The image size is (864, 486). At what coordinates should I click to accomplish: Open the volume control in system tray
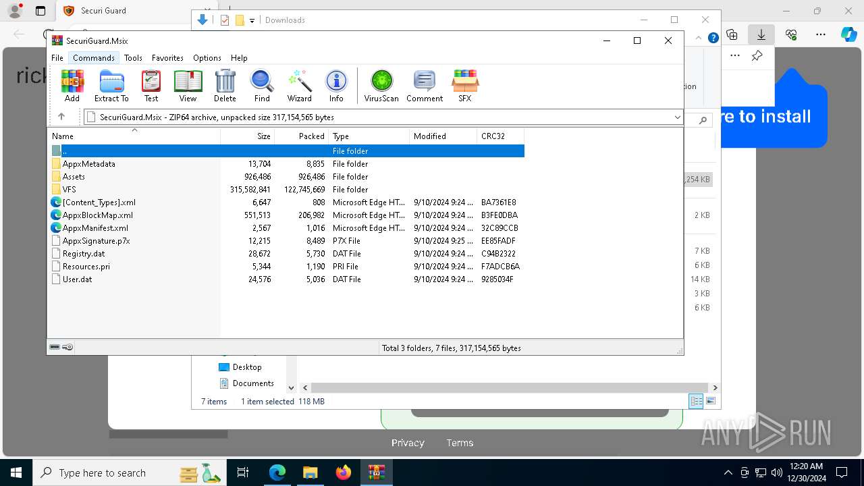click(776, 473)
